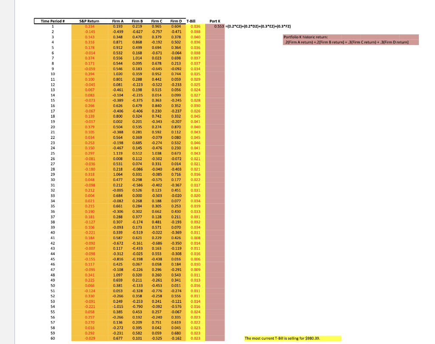Select T-Bill value 0.008 in period 41
Image resolution: width=435 pixels, height=344 pixels.
point(195,238)
